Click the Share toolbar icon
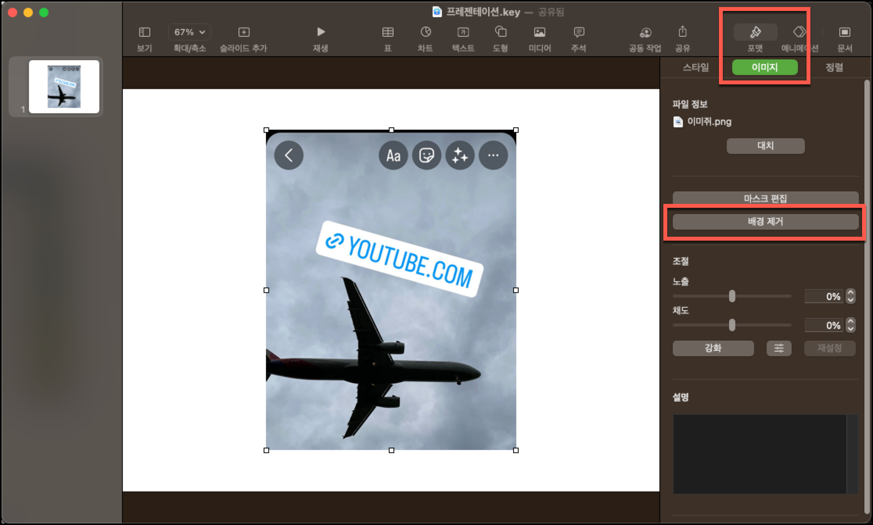Screen dimensions: 873x525 683,32
